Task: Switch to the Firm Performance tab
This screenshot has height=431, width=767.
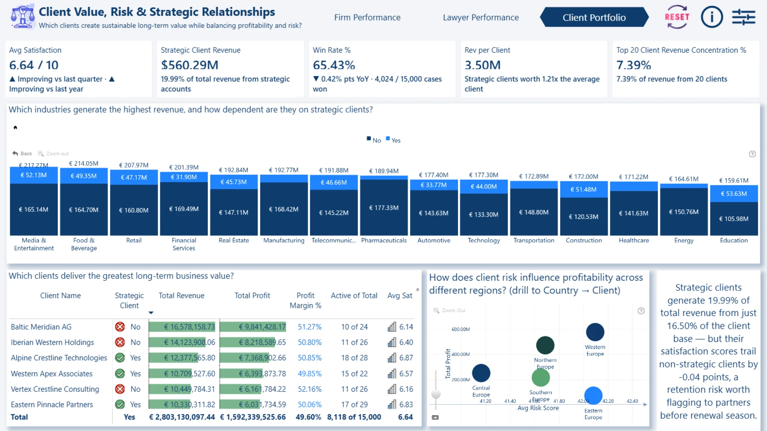Action: coord(367,18)
